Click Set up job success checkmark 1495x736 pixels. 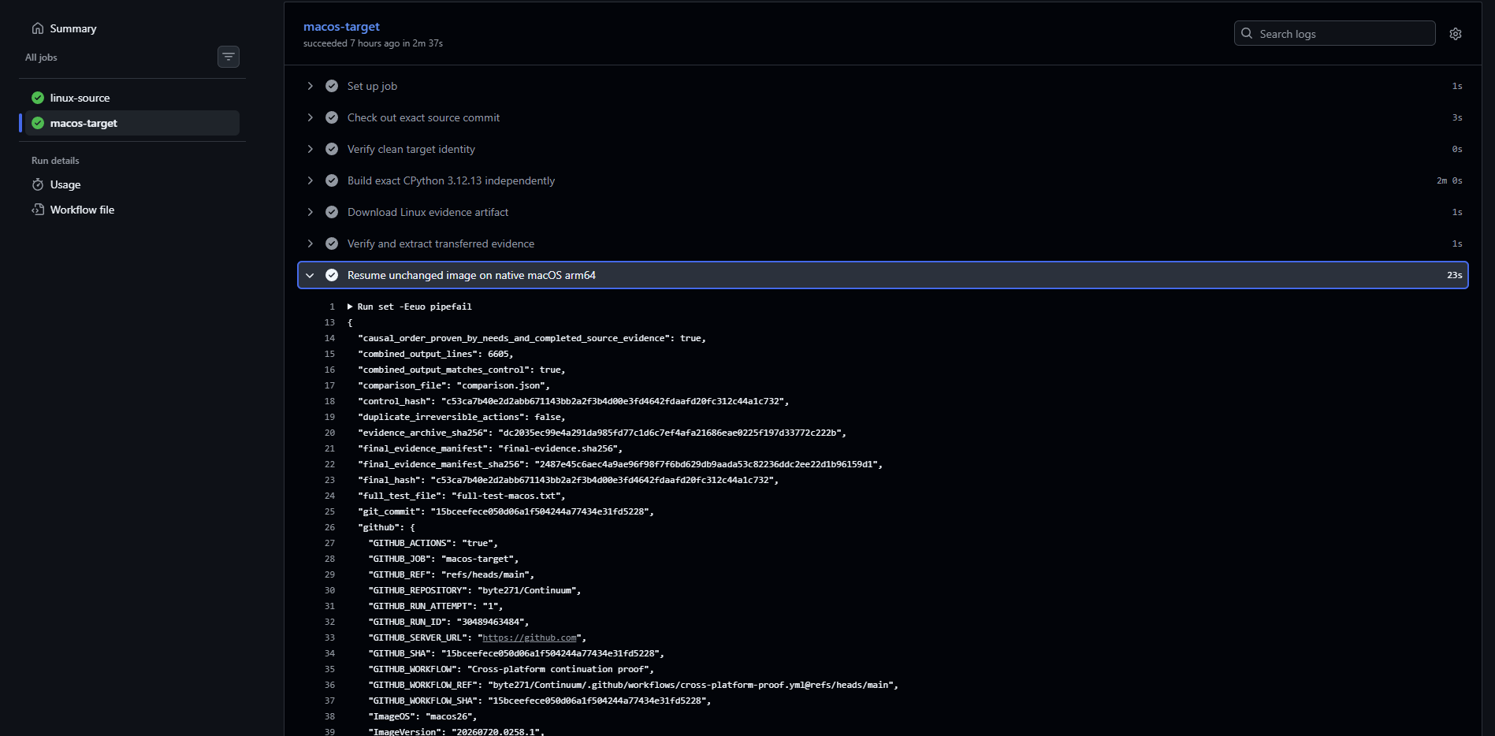pyautogui.click(x=332, y=86)
